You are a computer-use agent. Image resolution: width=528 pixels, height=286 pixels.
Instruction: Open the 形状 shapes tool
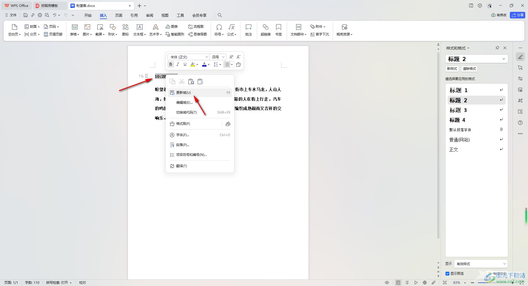tap(112, 30)
